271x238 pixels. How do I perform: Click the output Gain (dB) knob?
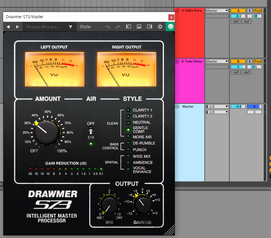click(143, 205)
